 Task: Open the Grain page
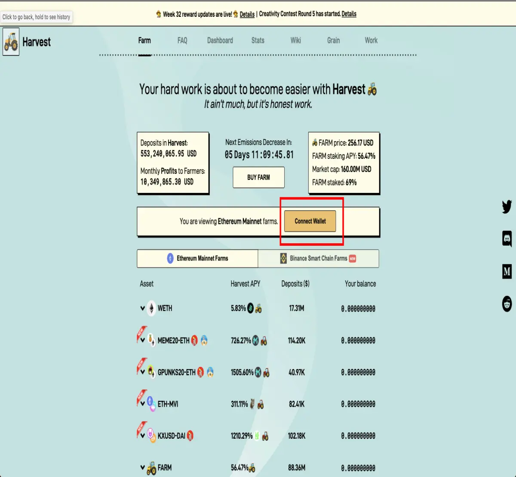pos(333,40)
